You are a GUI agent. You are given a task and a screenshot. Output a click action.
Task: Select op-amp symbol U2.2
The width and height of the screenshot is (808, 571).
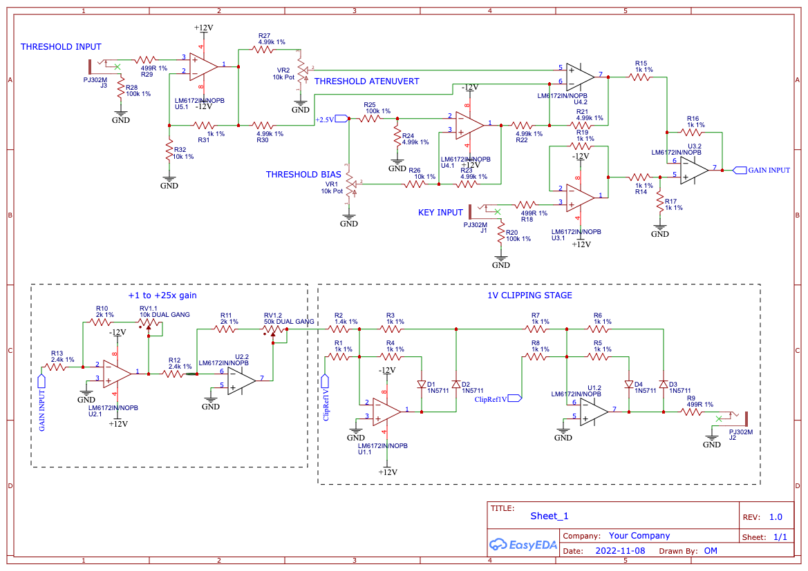tap(242, 380)
